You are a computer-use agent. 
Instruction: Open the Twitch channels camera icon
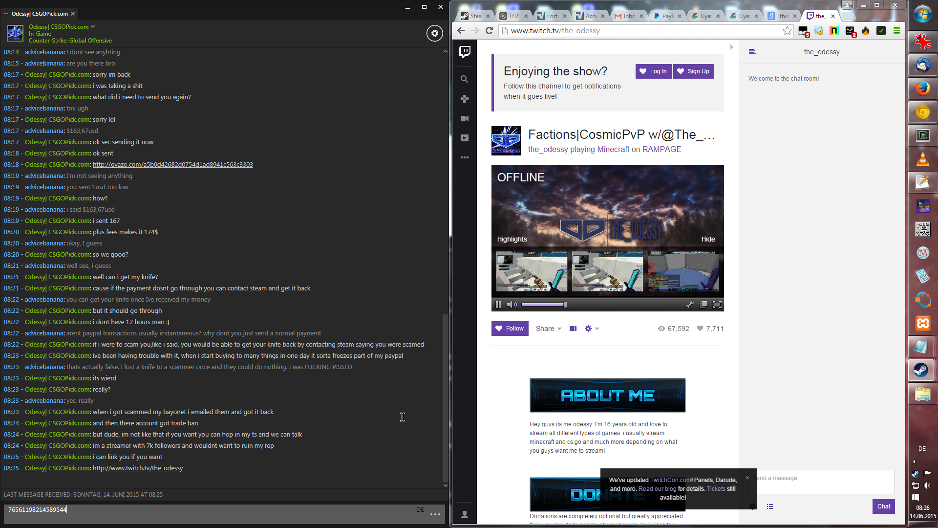465,118
